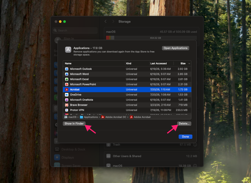Click the 233.5 MB size value

[x=182, y=110]
